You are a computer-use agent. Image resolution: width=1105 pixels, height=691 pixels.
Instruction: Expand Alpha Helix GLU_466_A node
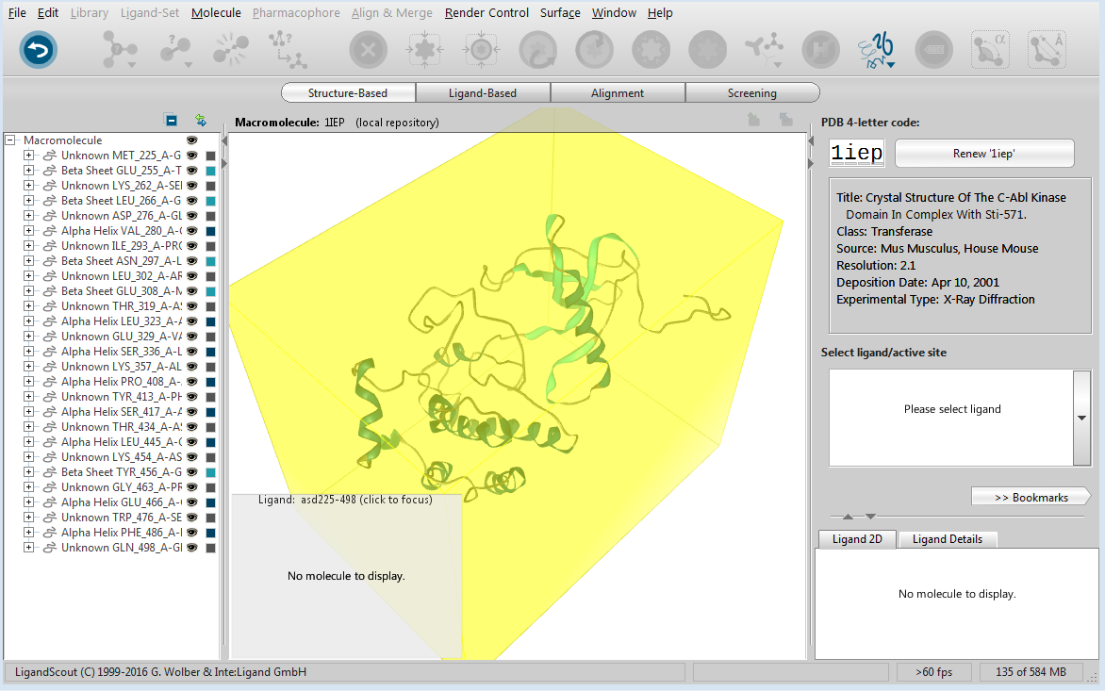click(29, 502)
